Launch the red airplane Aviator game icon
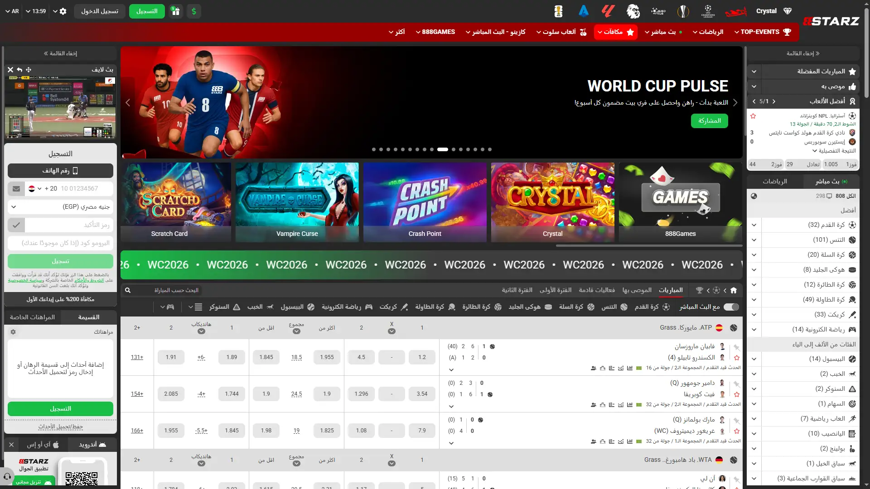The height and width of the screenshot is (489, 870). (x=736, y=11)
